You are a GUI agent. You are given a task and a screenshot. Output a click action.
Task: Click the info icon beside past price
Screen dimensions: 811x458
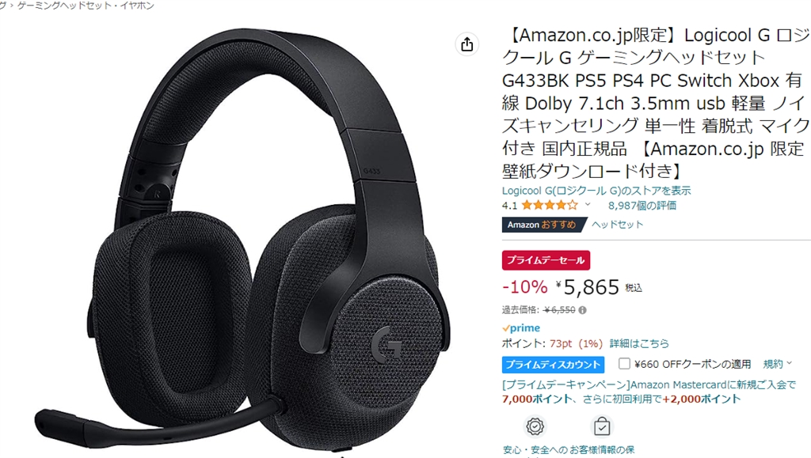pos(582,310)
